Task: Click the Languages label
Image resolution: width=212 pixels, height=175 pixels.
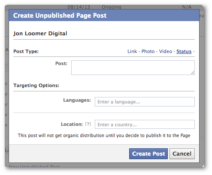Action: point(77,100)
